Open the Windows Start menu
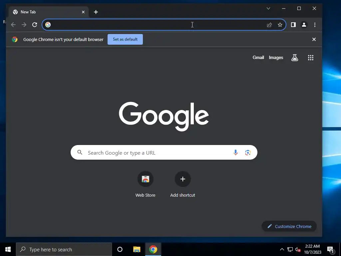The height and width of the screenshot is (256, 341). tap(8, 249)
